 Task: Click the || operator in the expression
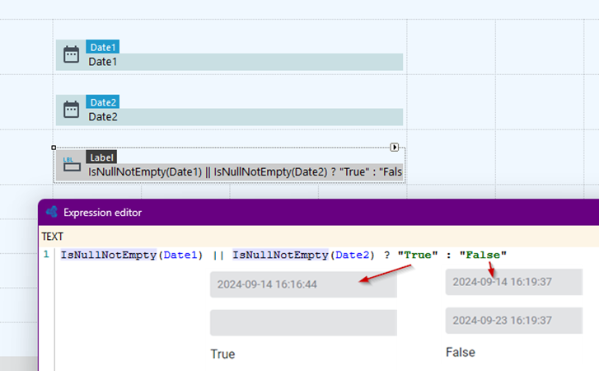218,255
